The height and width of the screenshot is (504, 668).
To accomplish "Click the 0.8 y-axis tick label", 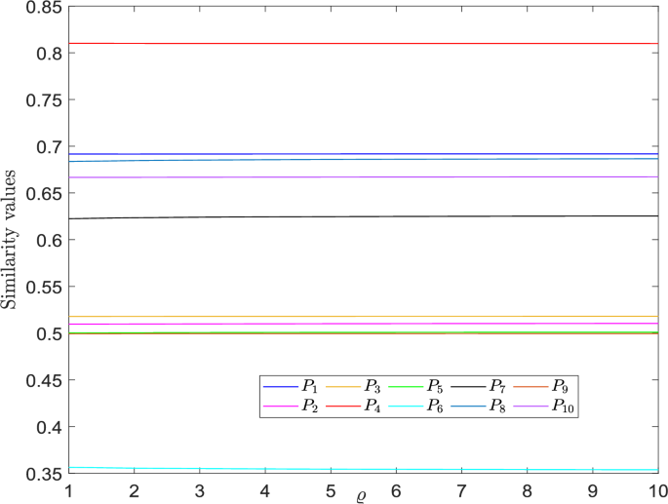I will coord(51,54).
